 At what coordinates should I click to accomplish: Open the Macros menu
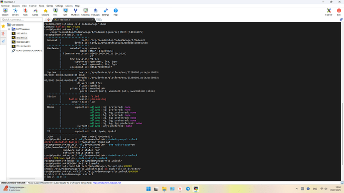click(69, 6)
